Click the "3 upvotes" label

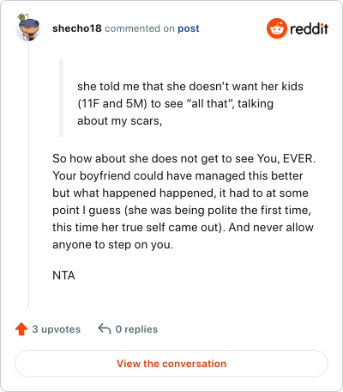click(57, 329)
